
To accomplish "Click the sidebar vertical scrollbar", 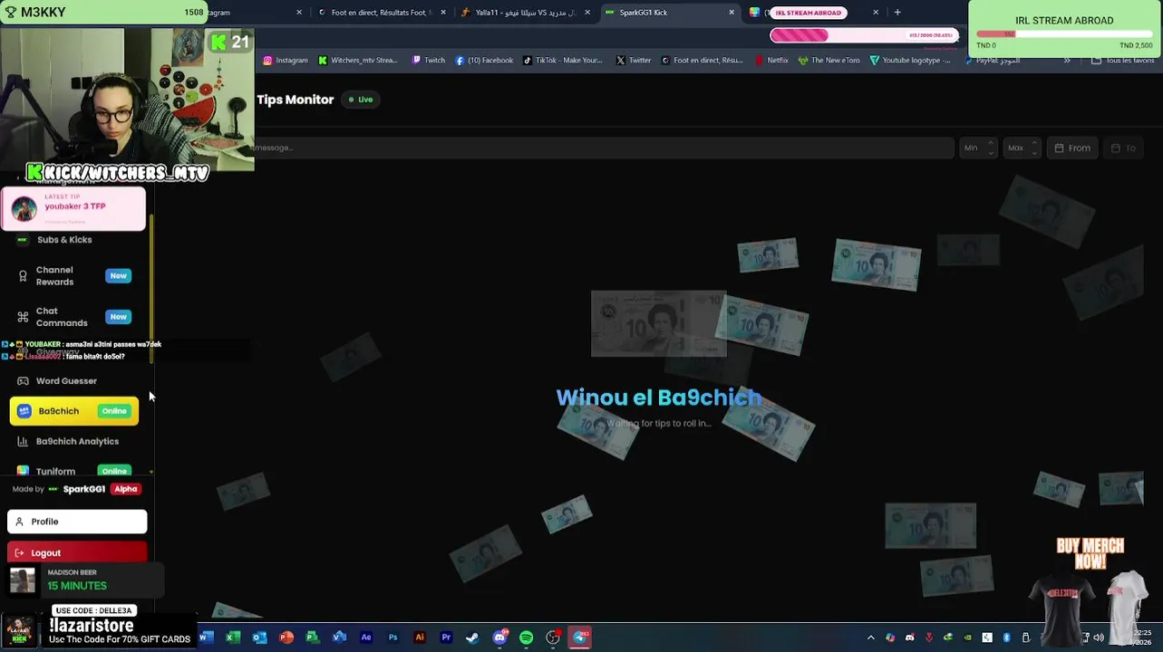I will click(151, 290).
